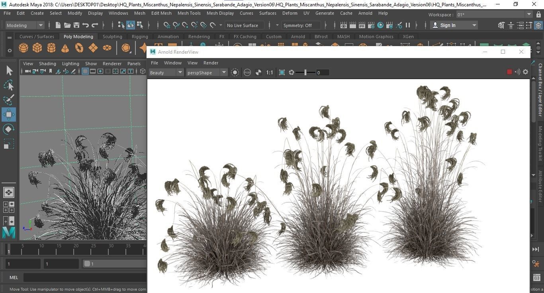Pick the Paint Selection tool
This screenshot has width=544, height=293.
pyautogui.click(x=9, y=100)
